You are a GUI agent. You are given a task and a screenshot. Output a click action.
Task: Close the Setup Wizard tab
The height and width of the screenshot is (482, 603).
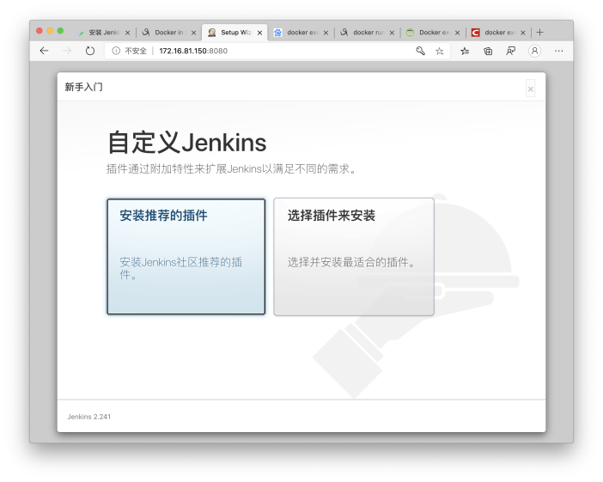(259, 33)
